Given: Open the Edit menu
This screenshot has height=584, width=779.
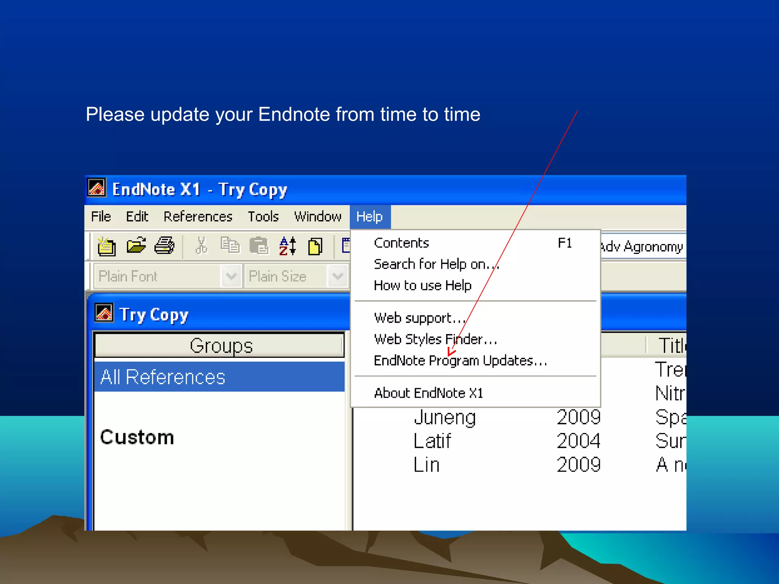Looking at the screenshot, I should [137, 217].
